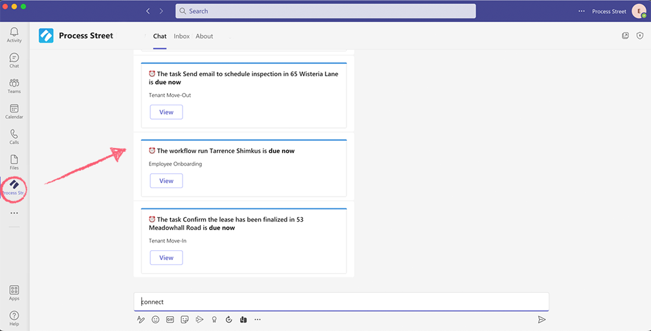Open Calls in the sidebar
The image size is (651, 331).
click(x=14, y=137)
